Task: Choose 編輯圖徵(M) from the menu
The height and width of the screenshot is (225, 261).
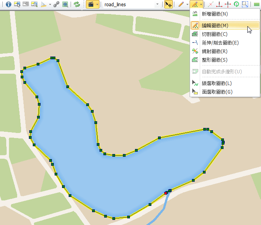Action: point(225,25)
